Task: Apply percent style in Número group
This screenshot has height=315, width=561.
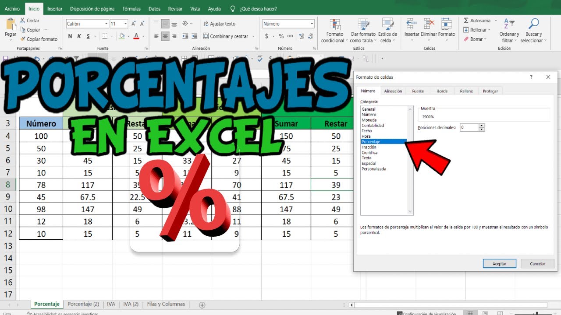Action: pos(281,36)
